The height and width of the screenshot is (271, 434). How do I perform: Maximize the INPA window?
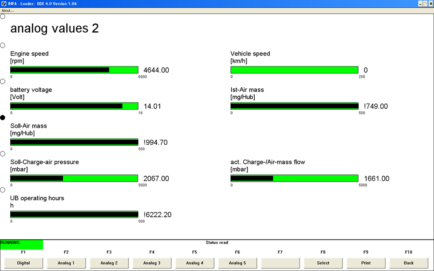[x=425, y=3]
